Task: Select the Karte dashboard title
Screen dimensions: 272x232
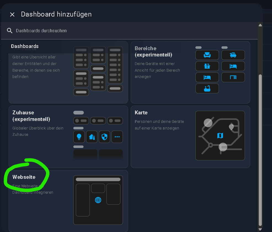Action: 141,113
